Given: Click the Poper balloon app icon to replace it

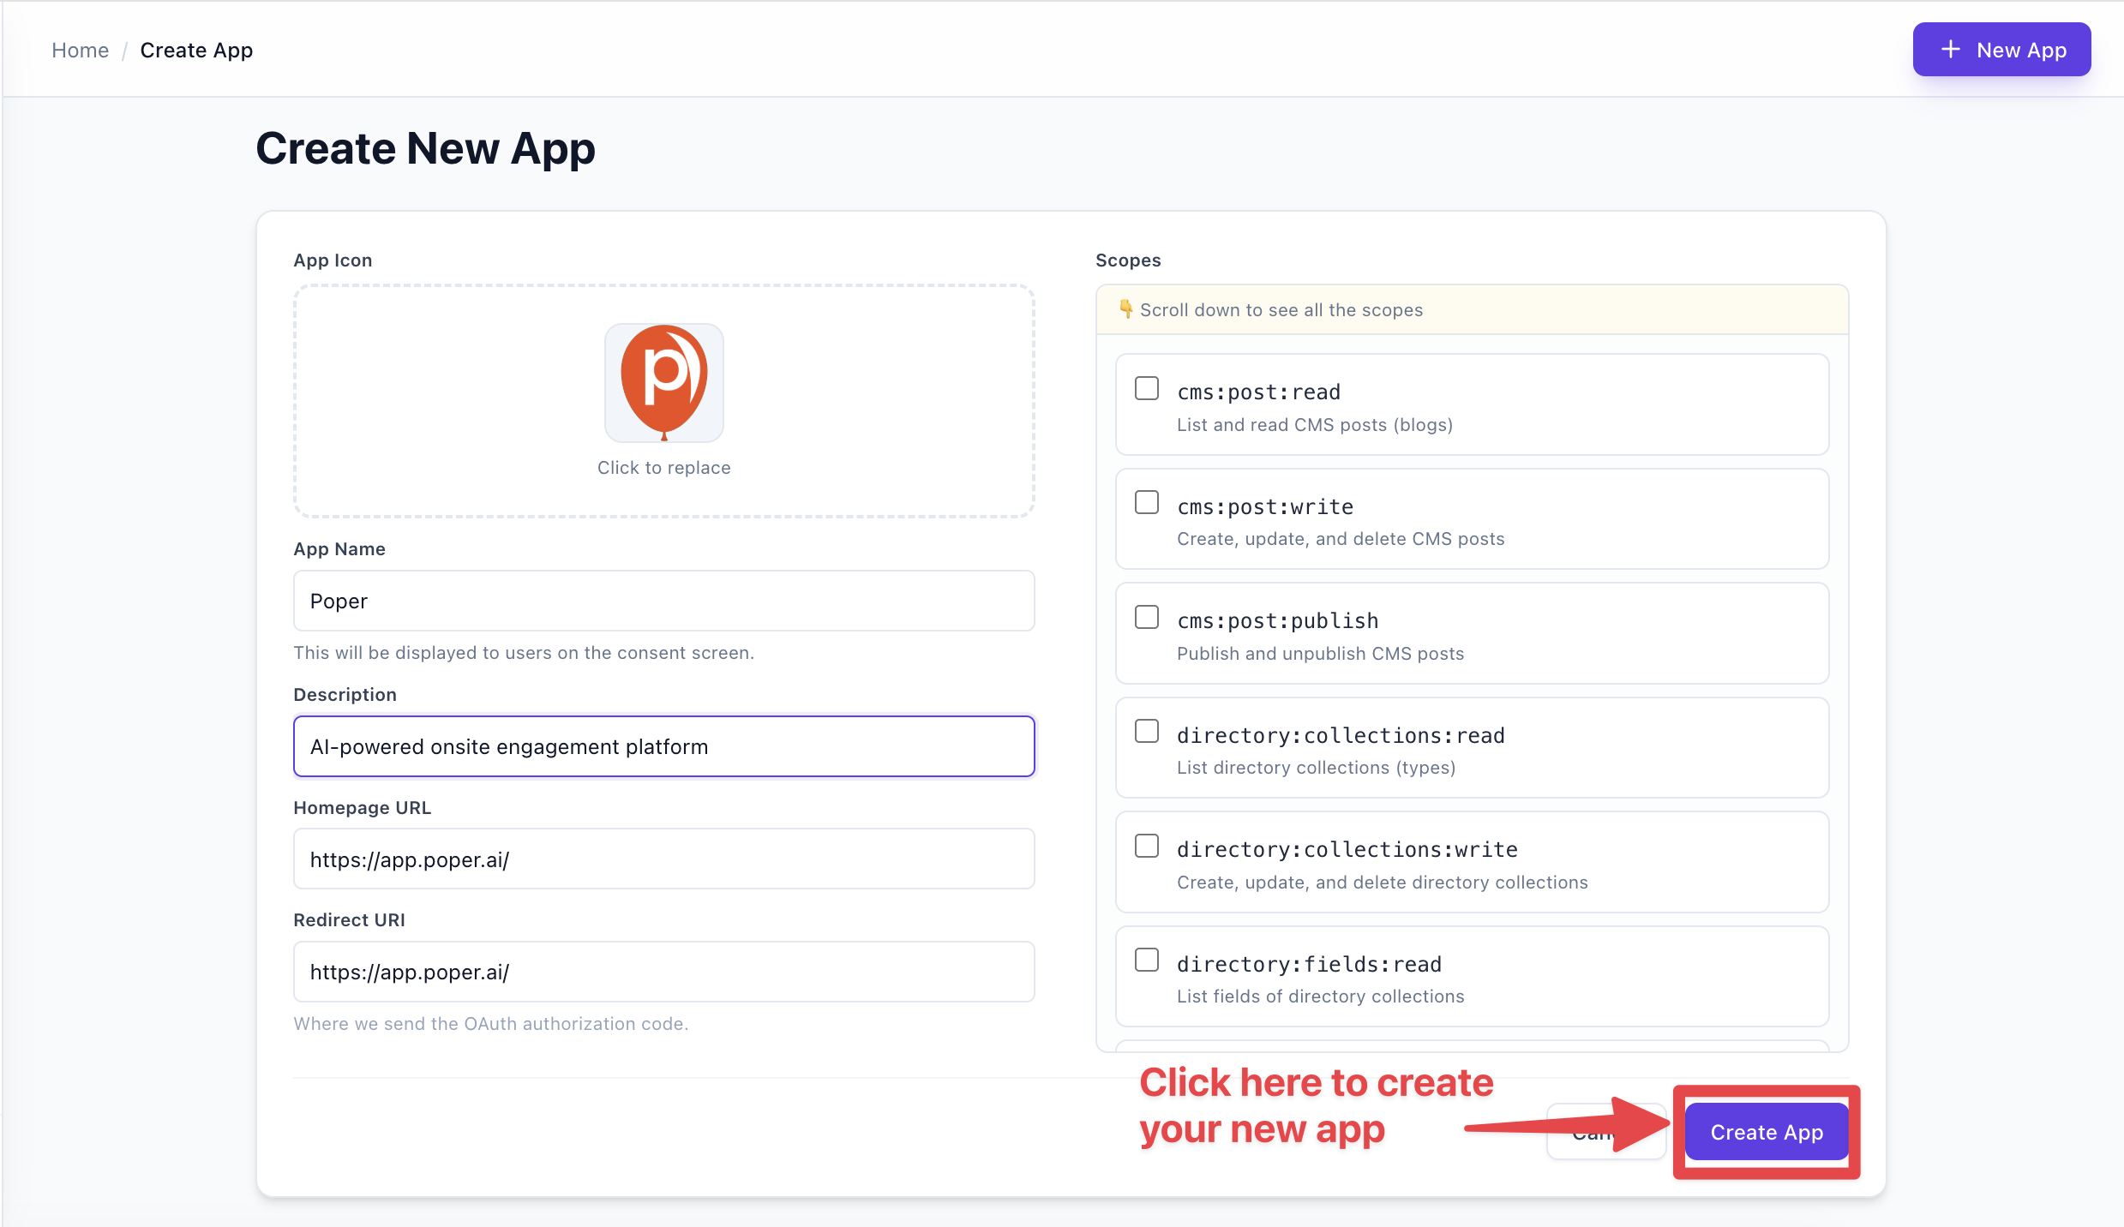Looking at the screenshot, I should 664,383.
